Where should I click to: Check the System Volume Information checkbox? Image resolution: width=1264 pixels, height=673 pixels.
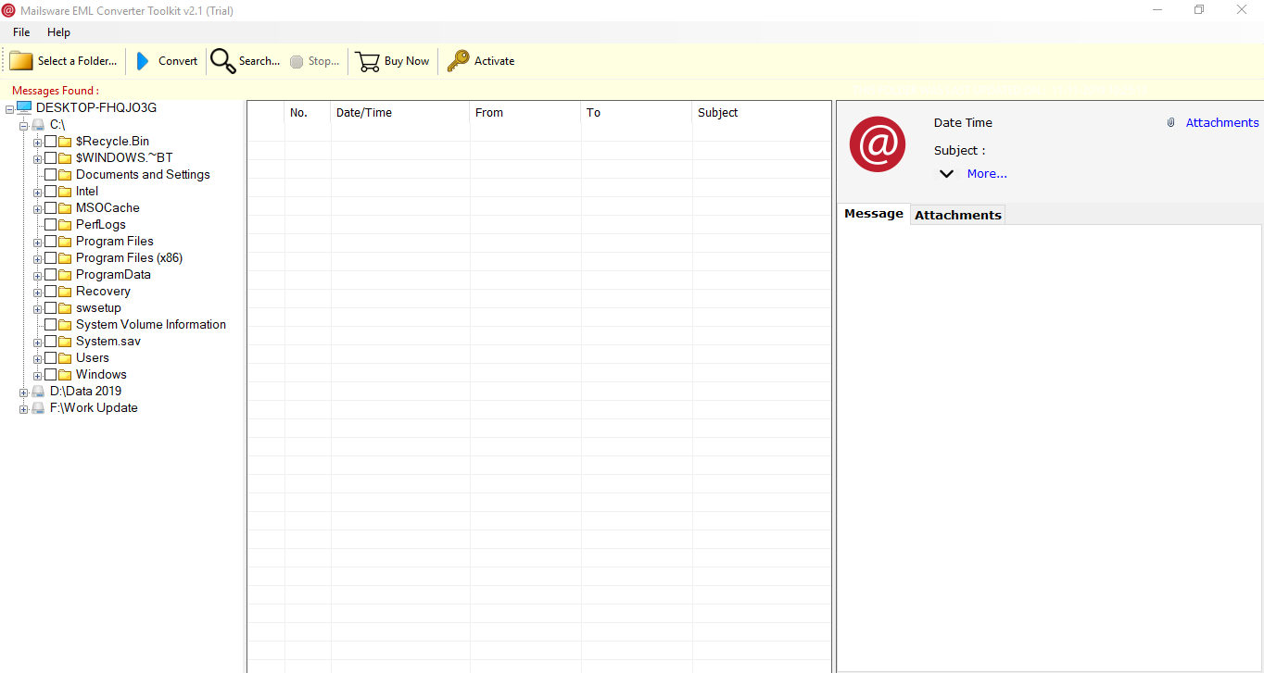coord(50,325)
